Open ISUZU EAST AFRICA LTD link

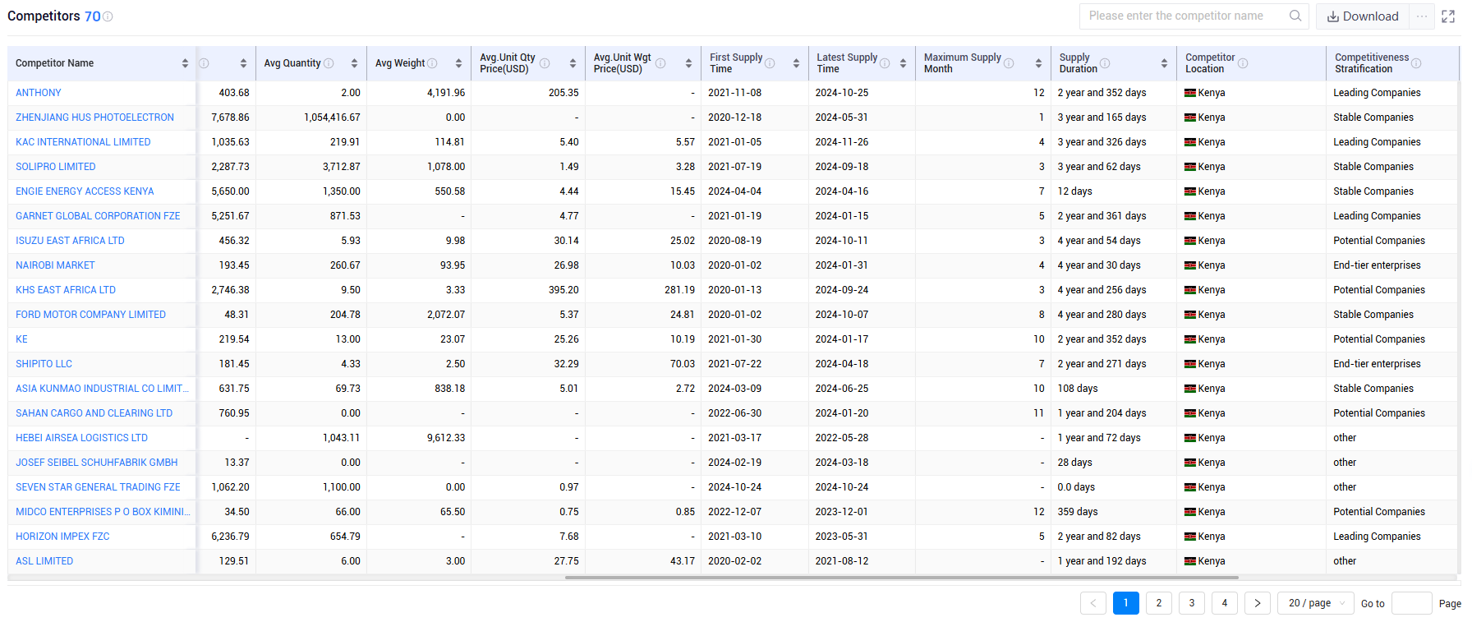[x=70, y=241]
